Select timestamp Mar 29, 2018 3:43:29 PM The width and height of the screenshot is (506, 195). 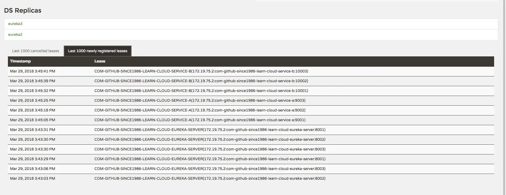[x=33, y=159]
